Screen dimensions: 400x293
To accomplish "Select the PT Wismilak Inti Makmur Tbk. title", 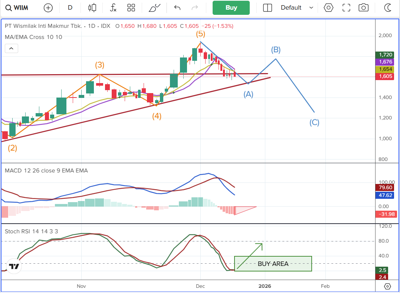I will 43,26.
